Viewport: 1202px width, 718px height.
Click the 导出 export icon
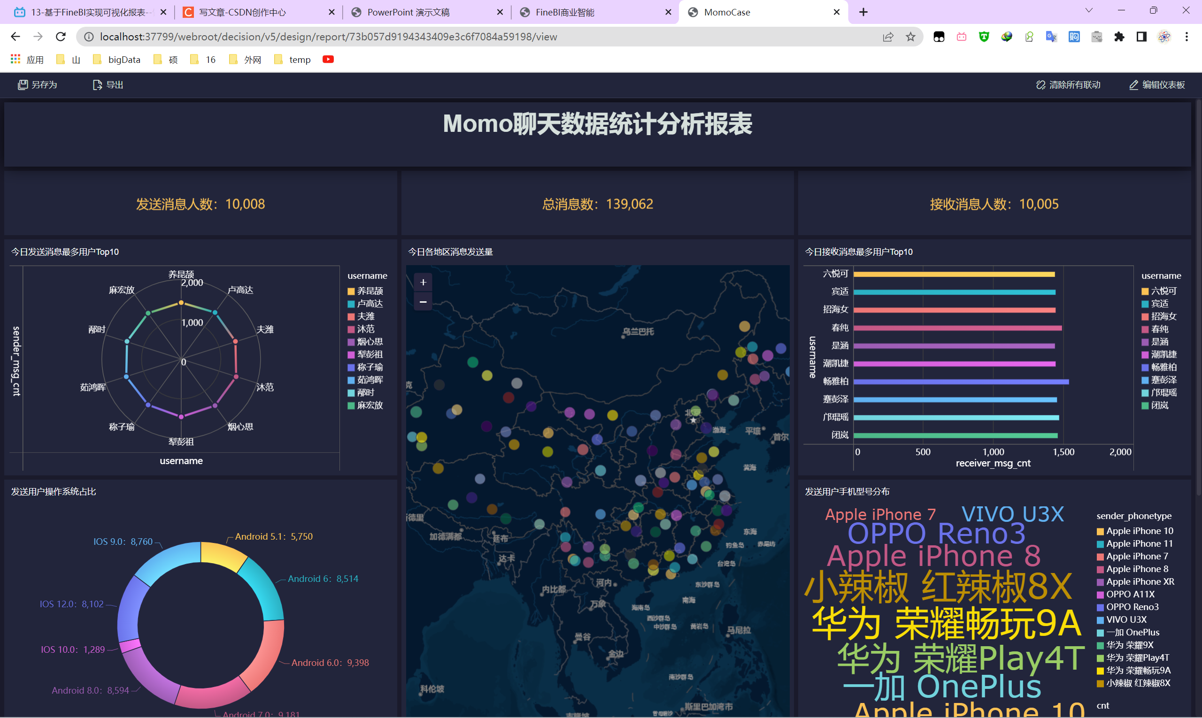97,84
